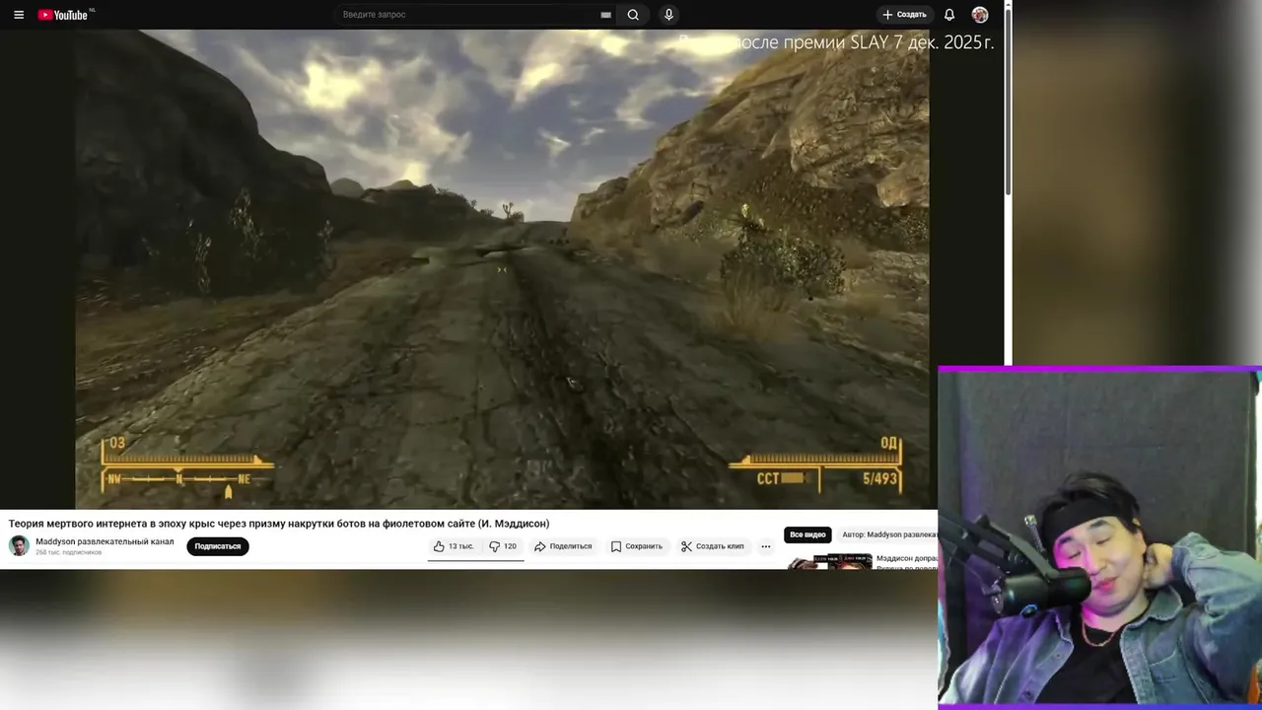Click the 'Подписаться' subscribe button
The image size is (1262, 710).
tap(218, 546)
